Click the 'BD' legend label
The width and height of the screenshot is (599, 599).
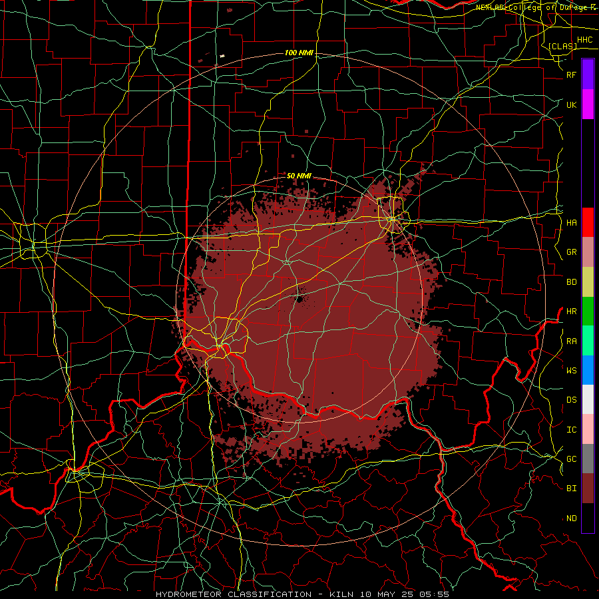click(x=572, y=282)
